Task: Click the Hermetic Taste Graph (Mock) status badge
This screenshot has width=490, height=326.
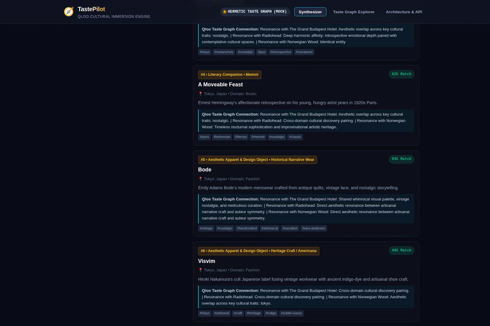Action: coord(255,12)
